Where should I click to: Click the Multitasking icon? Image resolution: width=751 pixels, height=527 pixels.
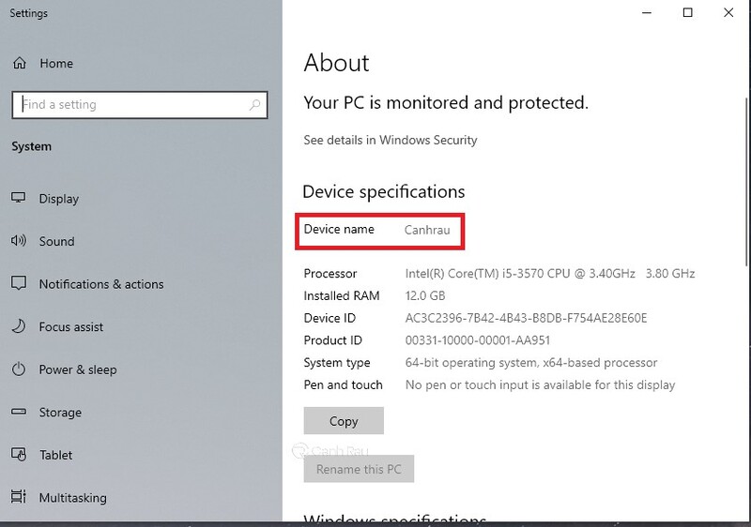19,497
